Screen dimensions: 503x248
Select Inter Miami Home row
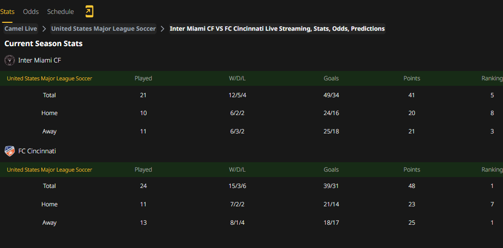[251, 113]
